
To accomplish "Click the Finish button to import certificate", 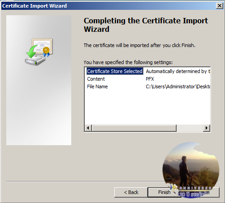I will (x=164, y=192).
